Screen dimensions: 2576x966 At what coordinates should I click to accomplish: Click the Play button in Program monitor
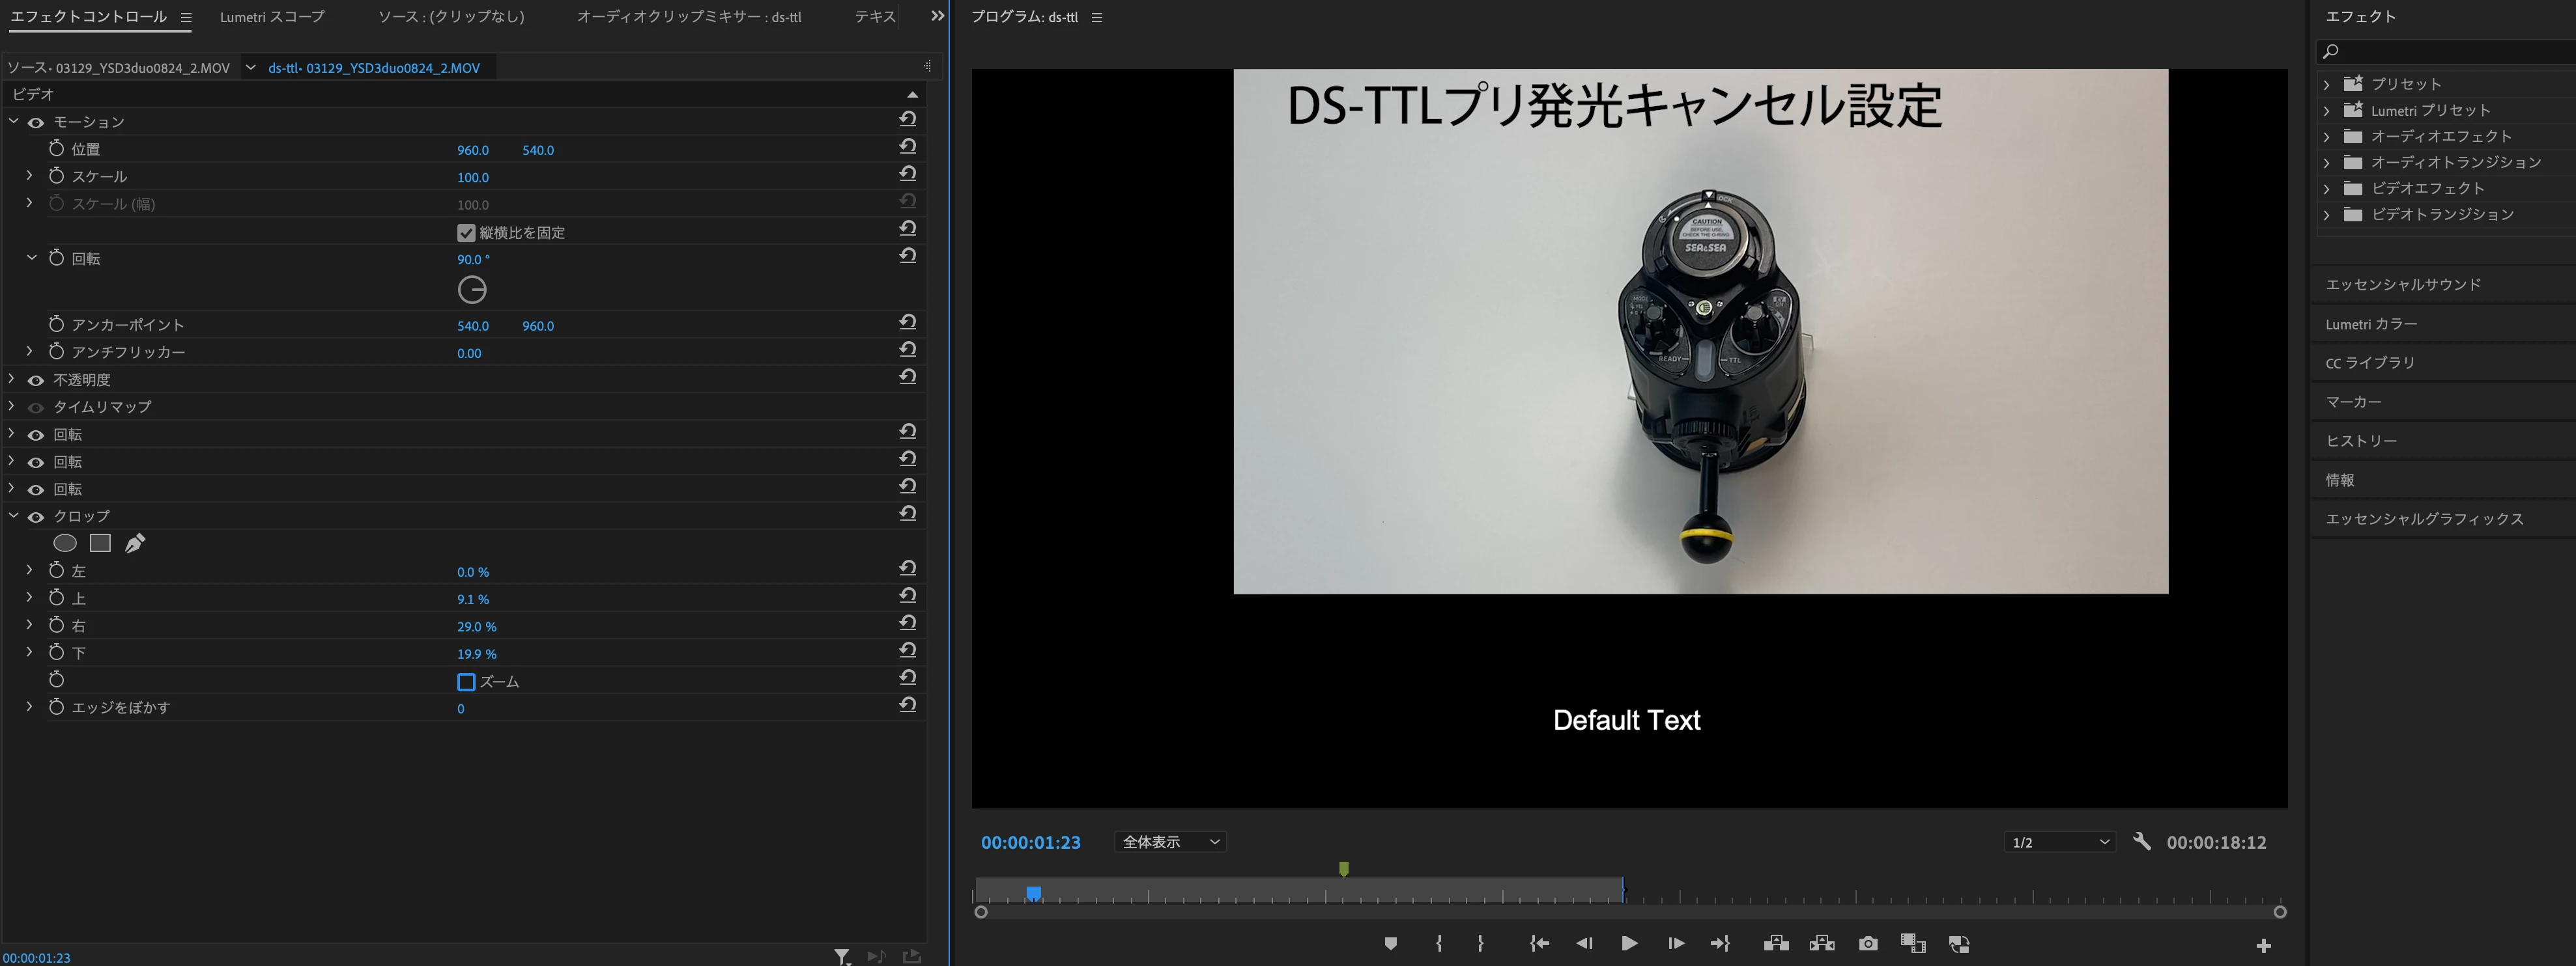coord(1629,943)
